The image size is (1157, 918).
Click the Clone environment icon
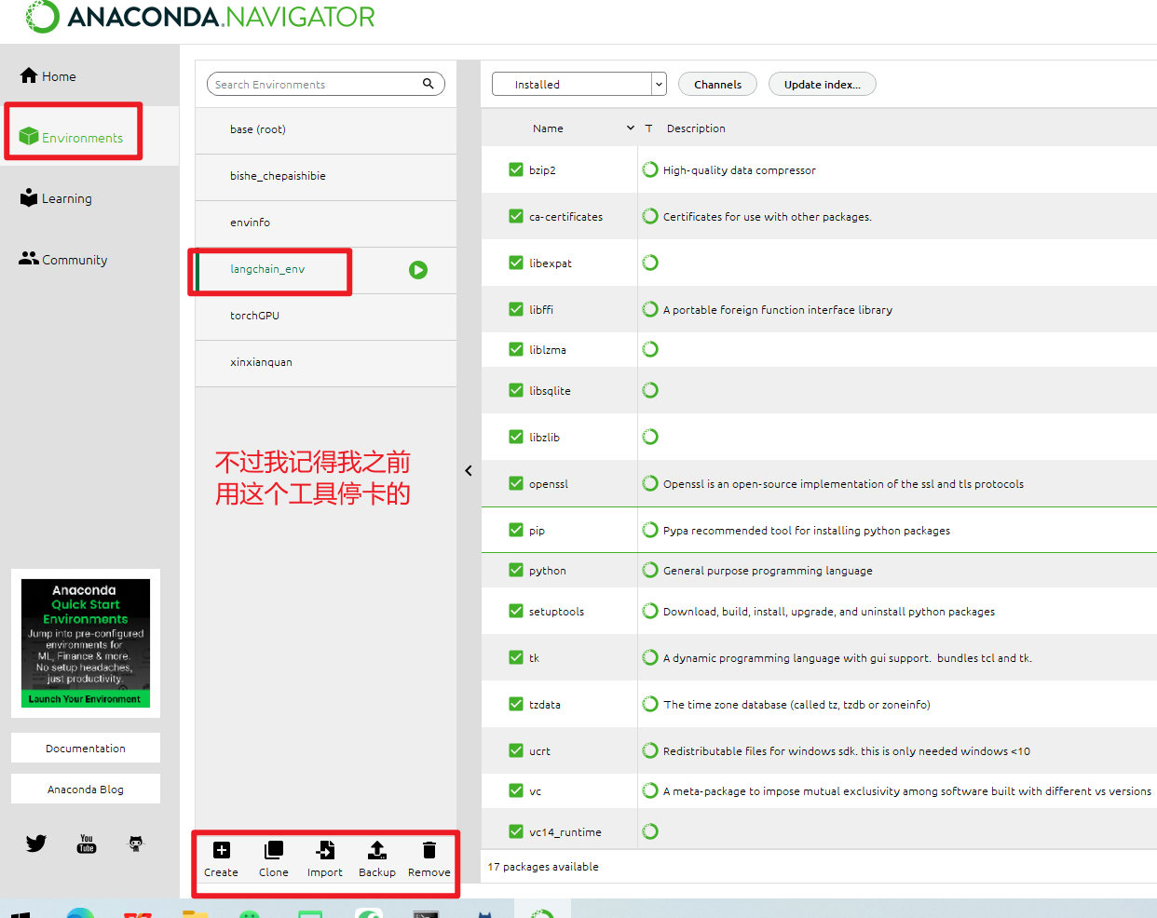click(x=274, y=850)
